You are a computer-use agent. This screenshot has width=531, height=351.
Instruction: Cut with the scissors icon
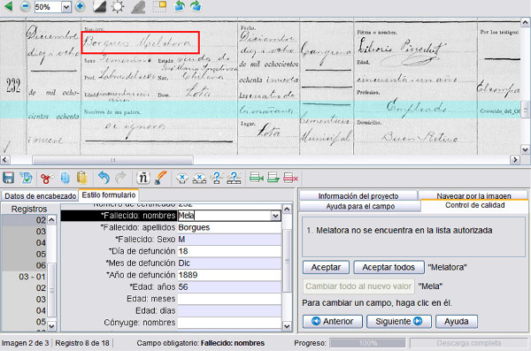(47, 178)
